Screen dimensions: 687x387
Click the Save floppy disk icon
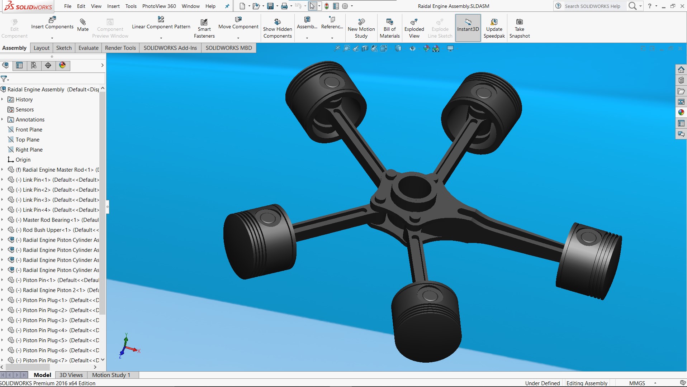point(270,6)
